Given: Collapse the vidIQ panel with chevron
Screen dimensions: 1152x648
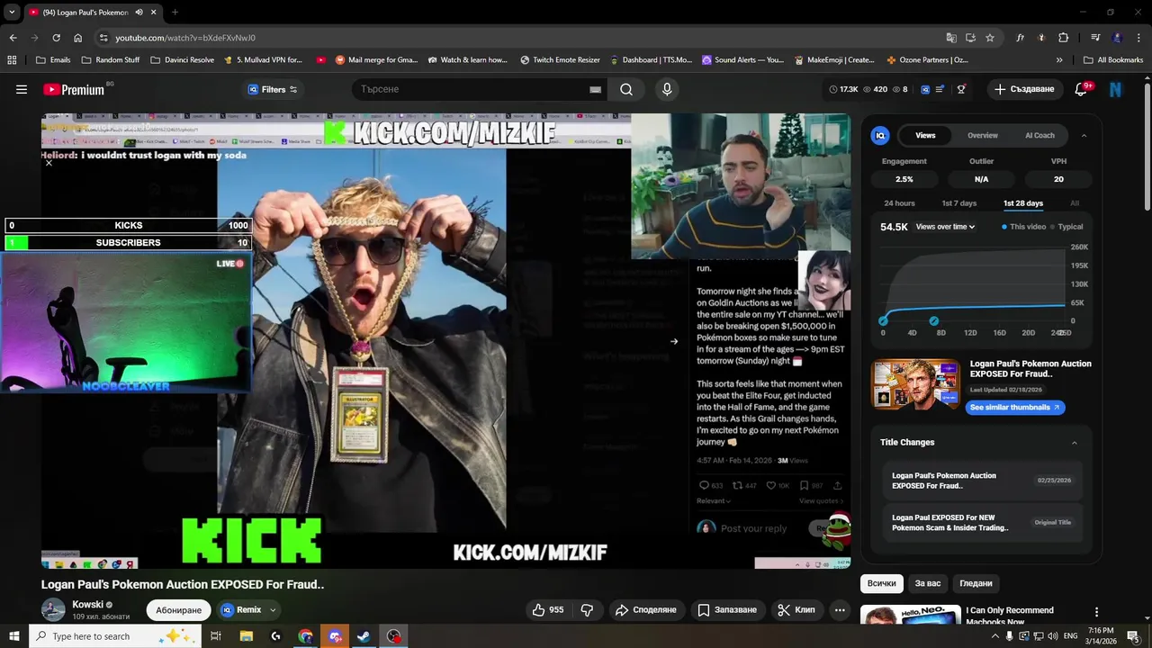Looking at the screenshot, I should pos(1084,135).
